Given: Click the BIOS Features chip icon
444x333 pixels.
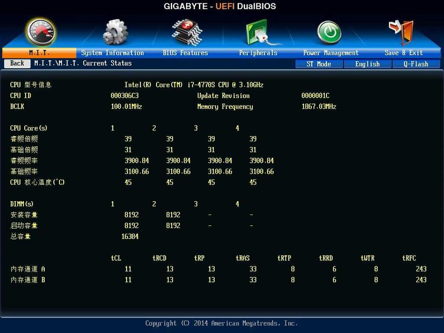Looking at the screenshot, I should 187,32.
